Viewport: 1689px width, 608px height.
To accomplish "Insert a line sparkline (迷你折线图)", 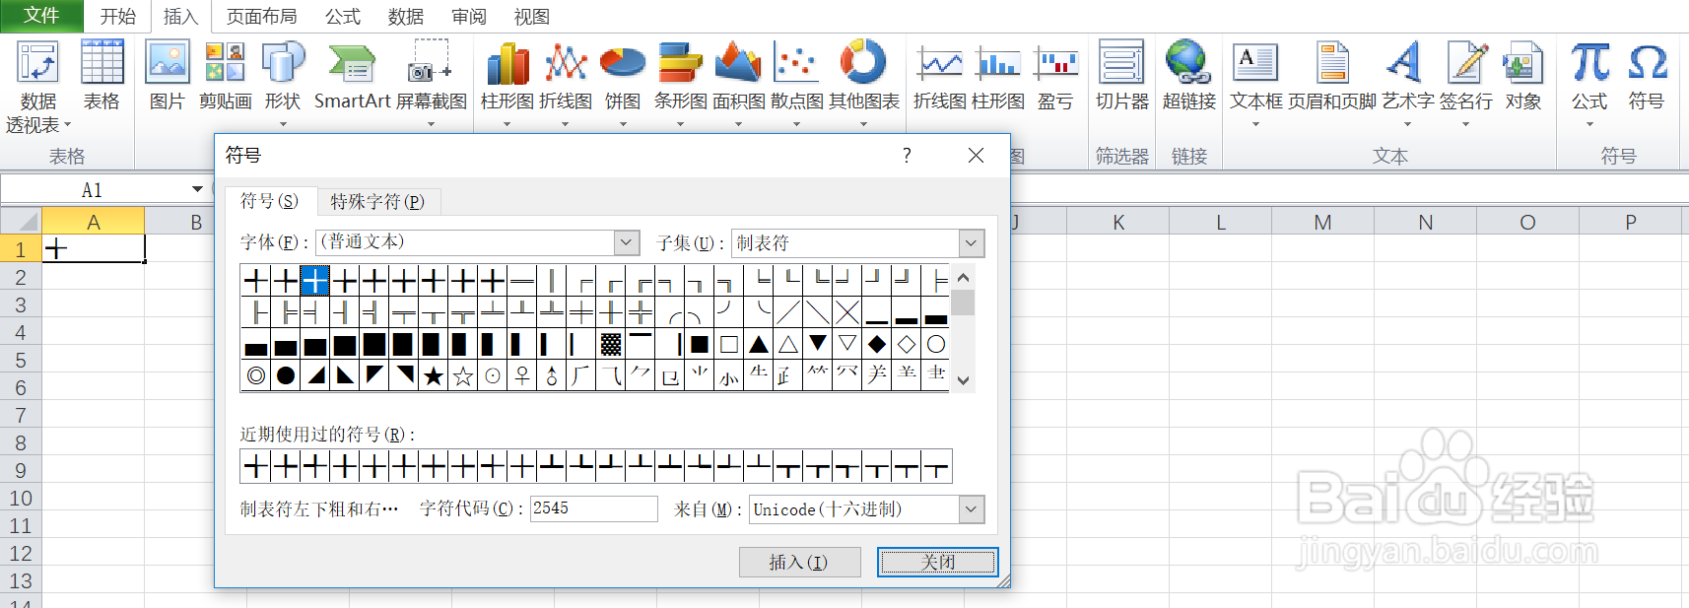I will pyautogui.click(x=940, y=76).
